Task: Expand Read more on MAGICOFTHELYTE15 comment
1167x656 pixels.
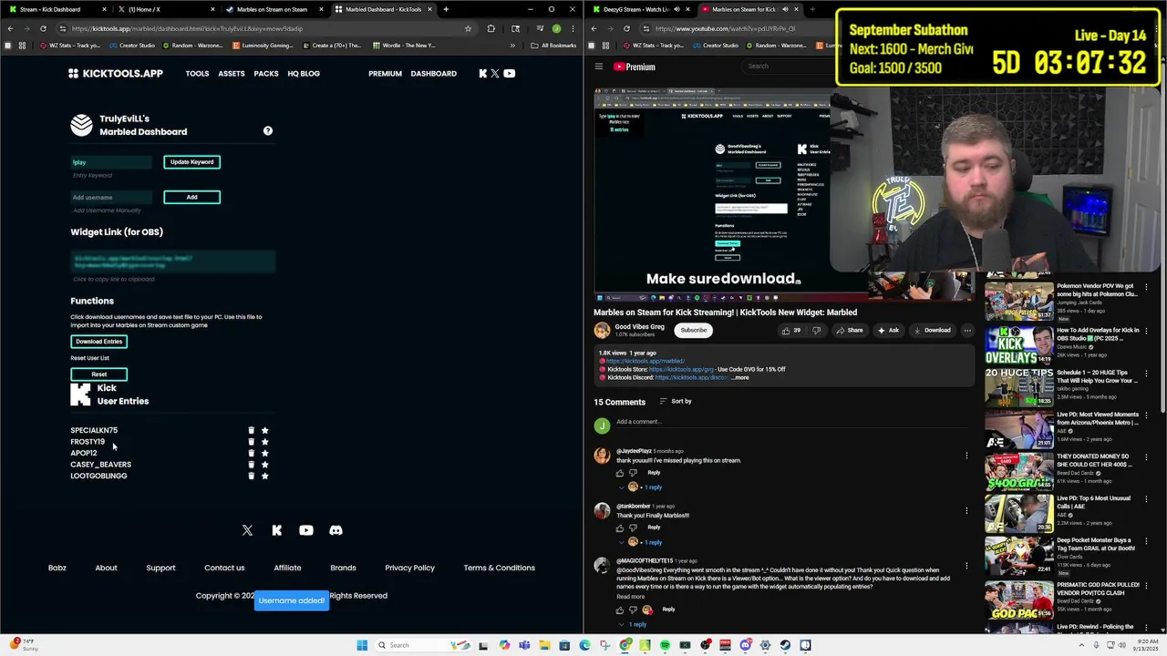Action: [630, 597]
